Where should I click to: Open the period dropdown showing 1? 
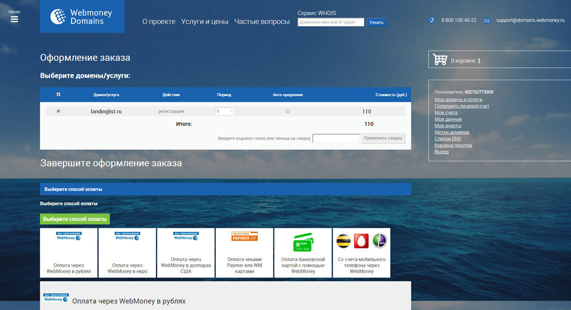click(x=224, y=111)
